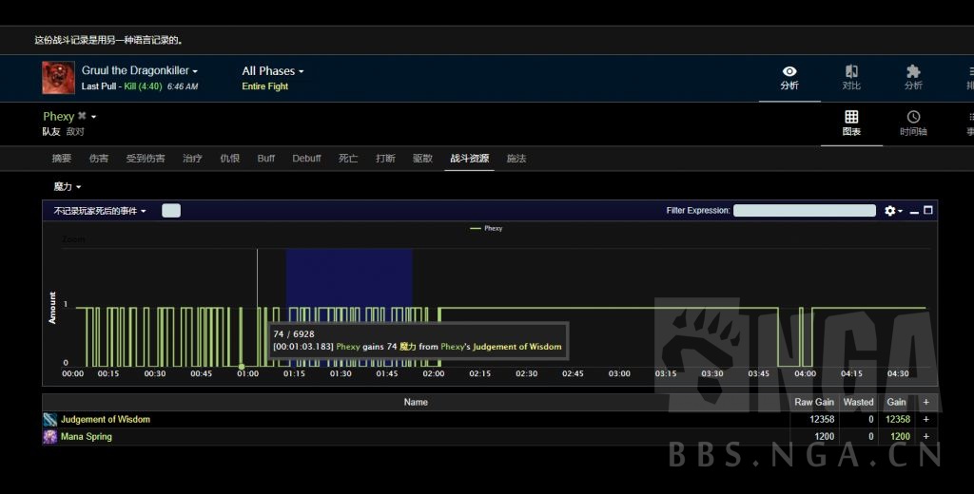The height and width of the screenshot is (494, 974).
Task: Open the 不记录玩家死后的事件 dropdown
Action: coord(100,211)
